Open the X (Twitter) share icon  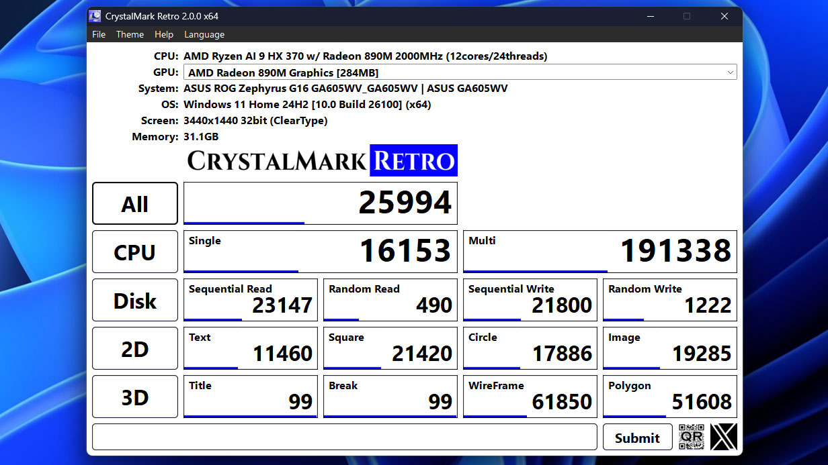coord(724,437)
